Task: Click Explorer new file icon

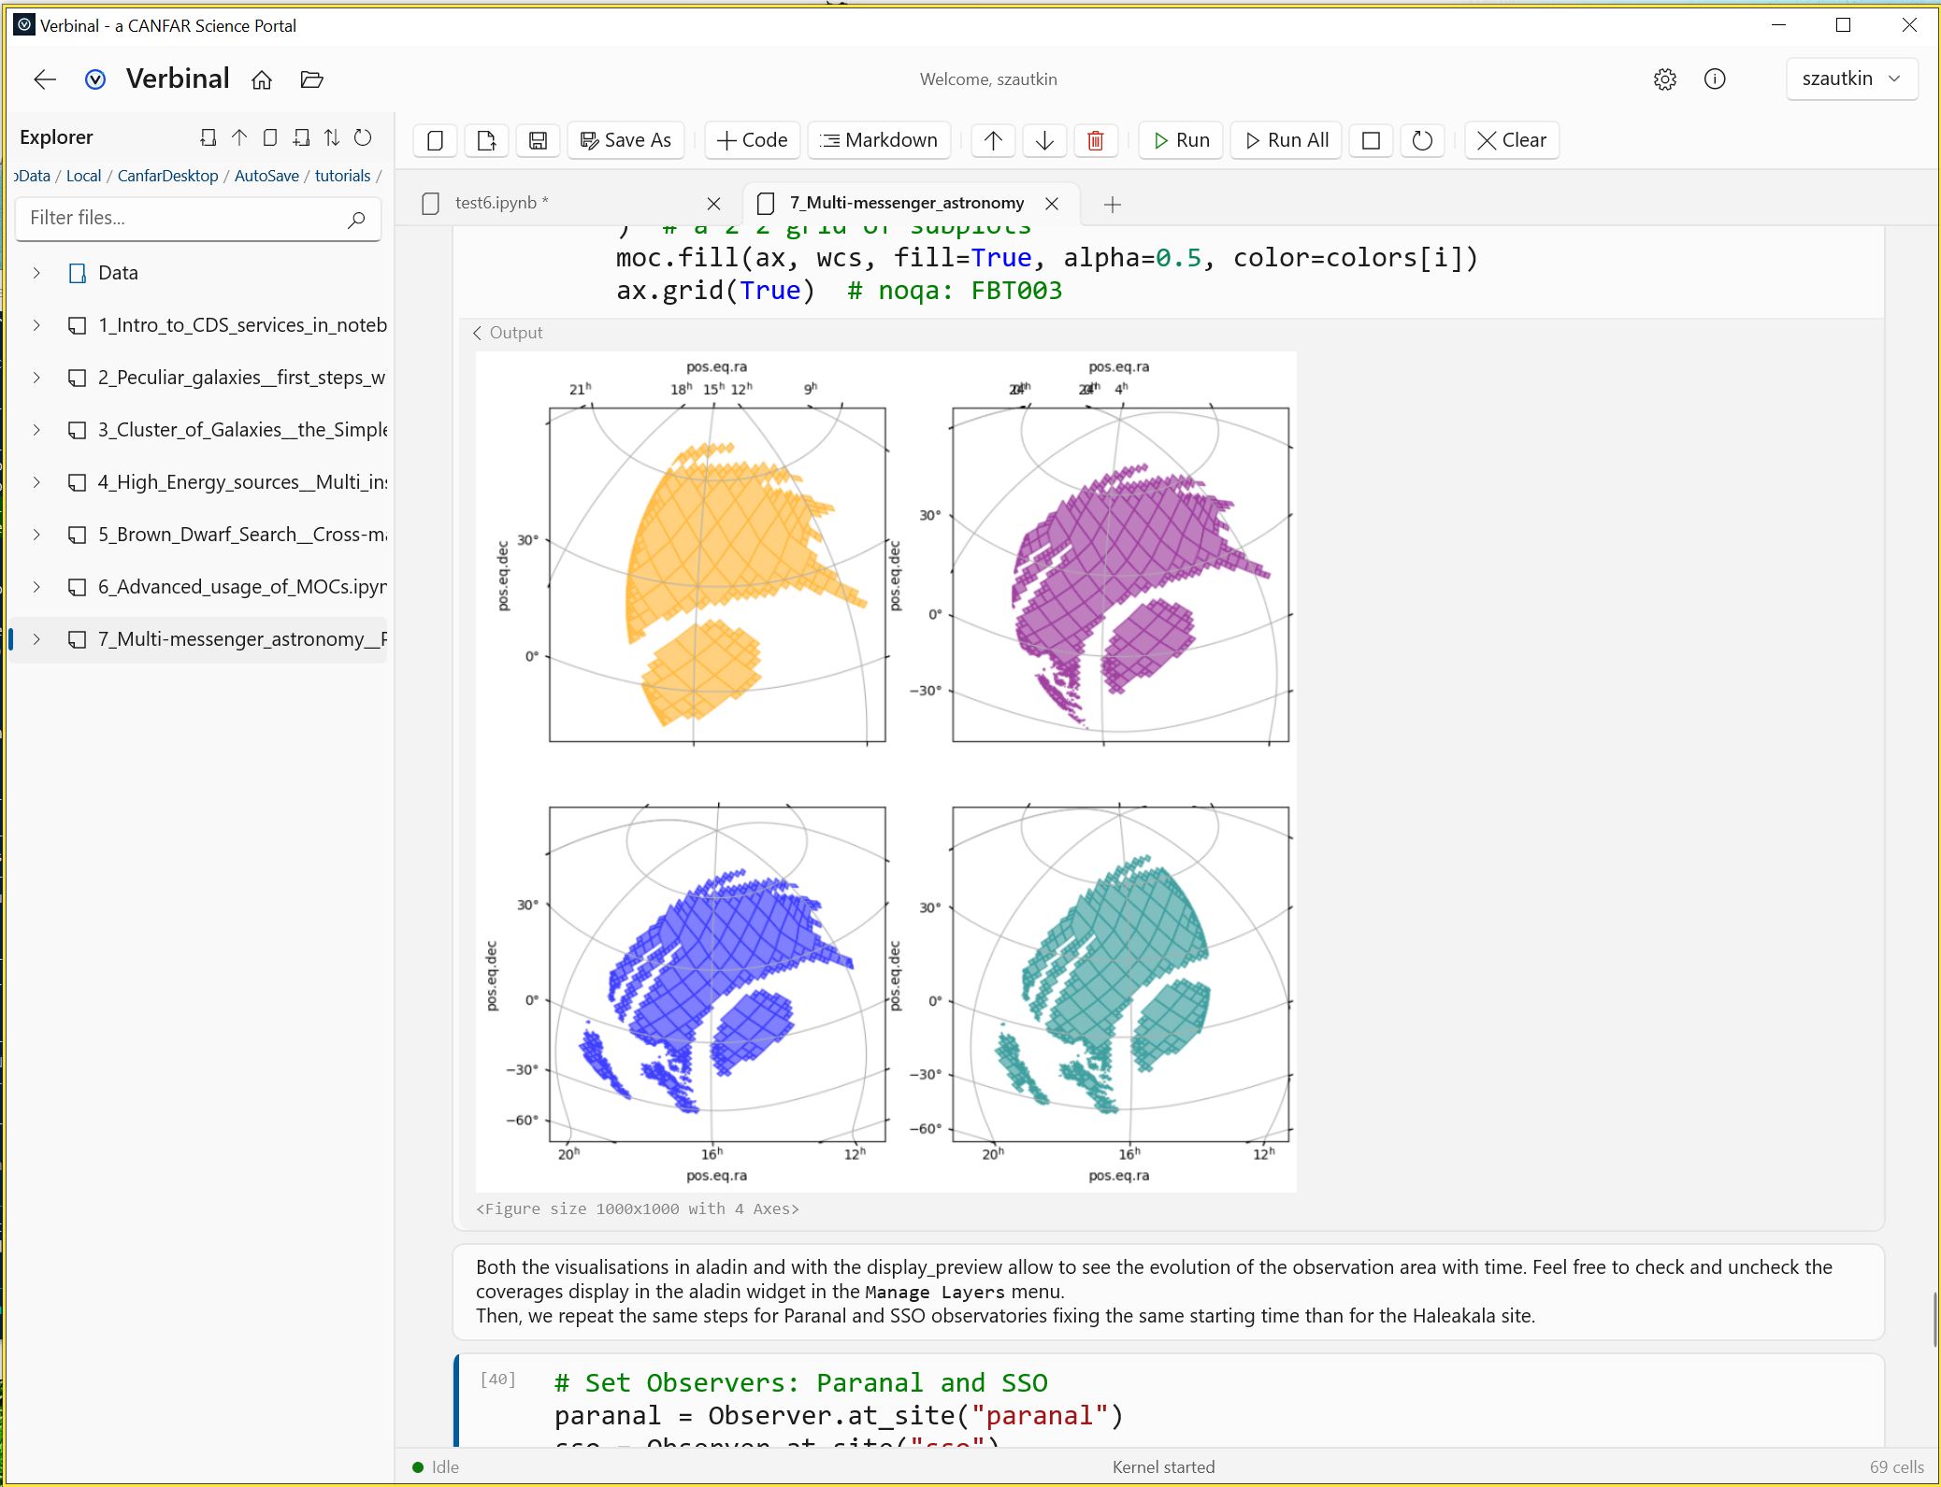Action: (x=208, y=137)
